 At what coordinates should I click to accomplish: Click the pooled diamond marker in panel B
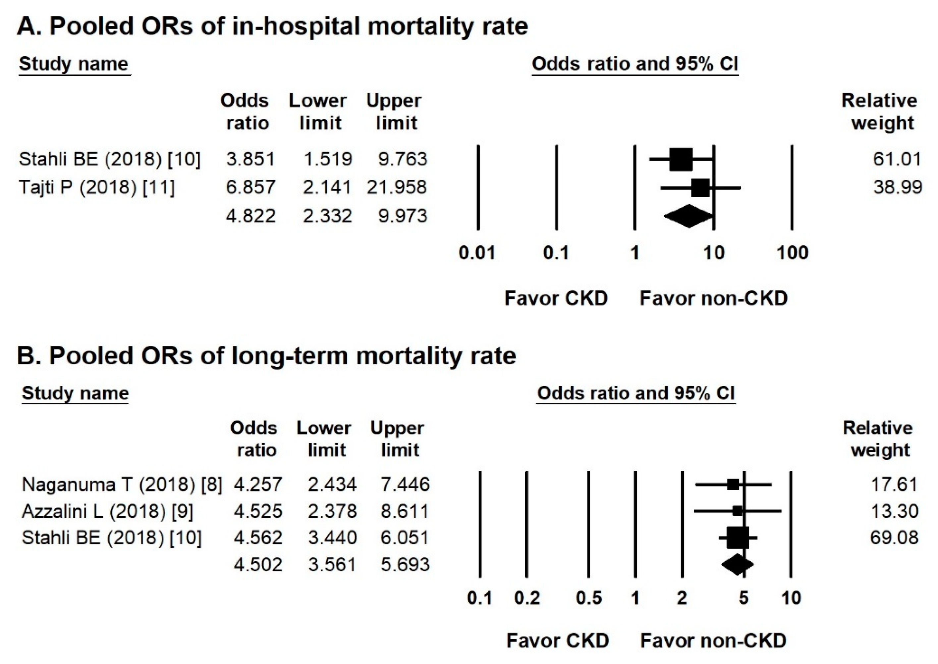(738, 565)
